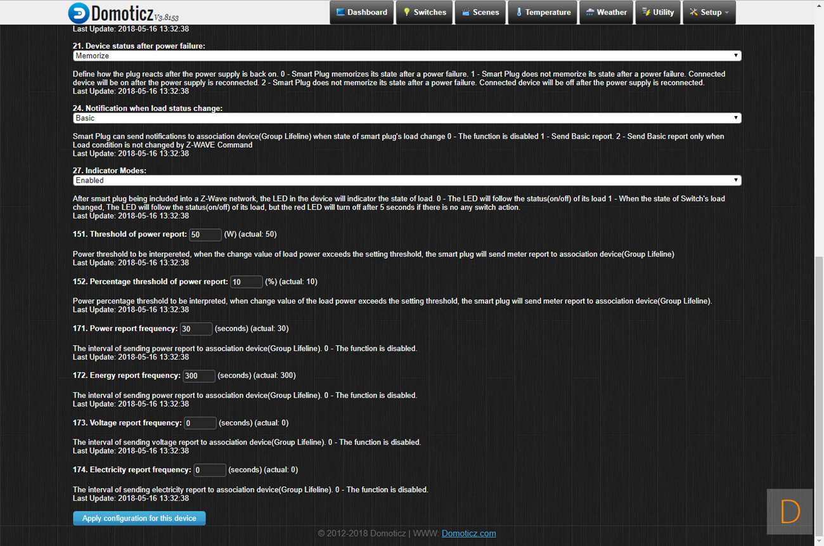Image resolution: width=824 pixels, height=546 pixels.
Task: Open the Dashboard tab
Action: point(361,13)
